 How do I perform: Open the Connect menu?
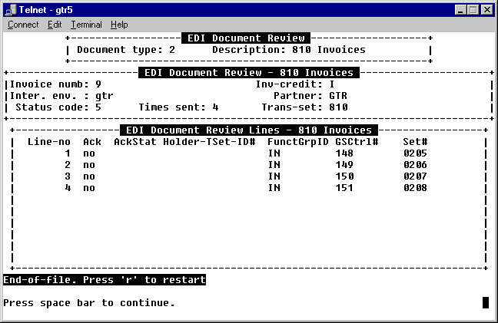(23, 25)
